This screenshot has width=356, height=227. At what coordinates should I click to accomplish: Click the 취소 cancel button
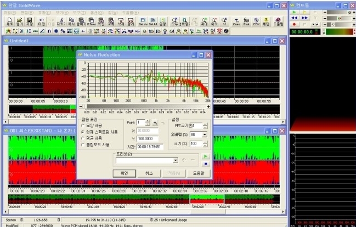click(149, 173)
